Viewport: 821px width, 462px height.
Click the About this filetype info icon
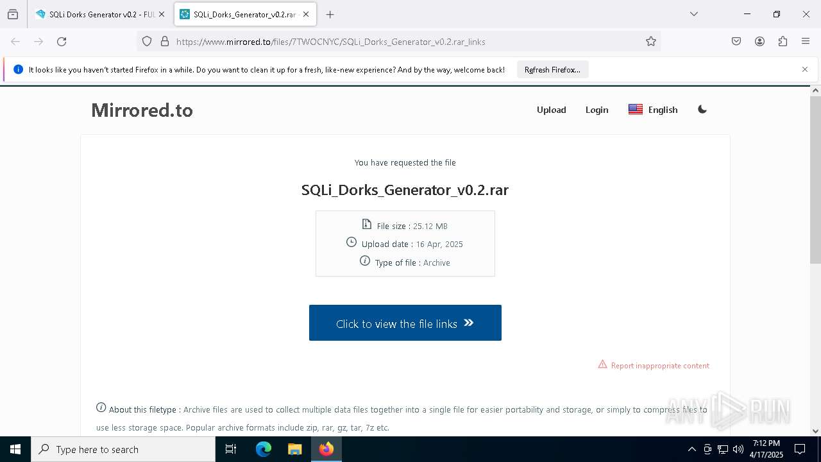(x=101, y=407)
